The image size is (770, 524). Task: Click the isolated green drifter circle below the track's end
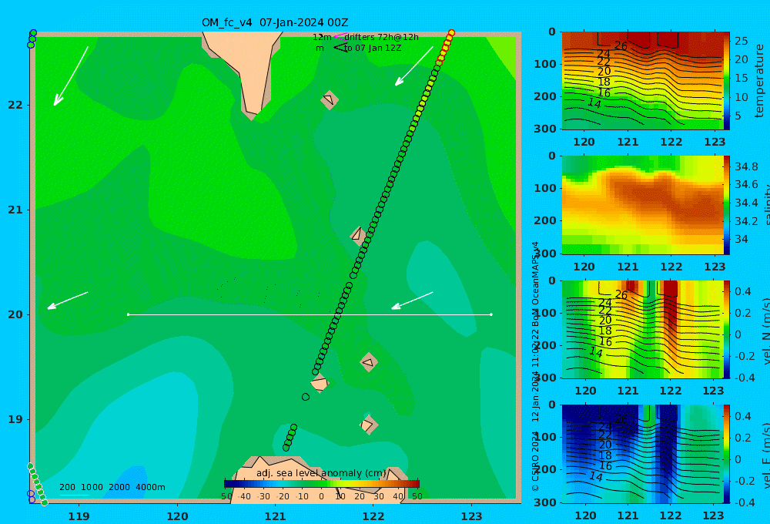click(306, 397)
